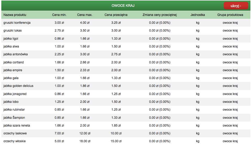Image resolution: width=252 pixels, height=149 pixels.
Task: Click the OWOCE KRAJ section header
Action: click(123, 5)
